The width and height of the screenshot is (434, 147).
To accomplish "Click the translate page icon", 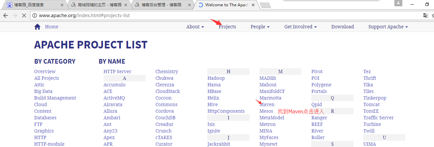I will 426,15.
